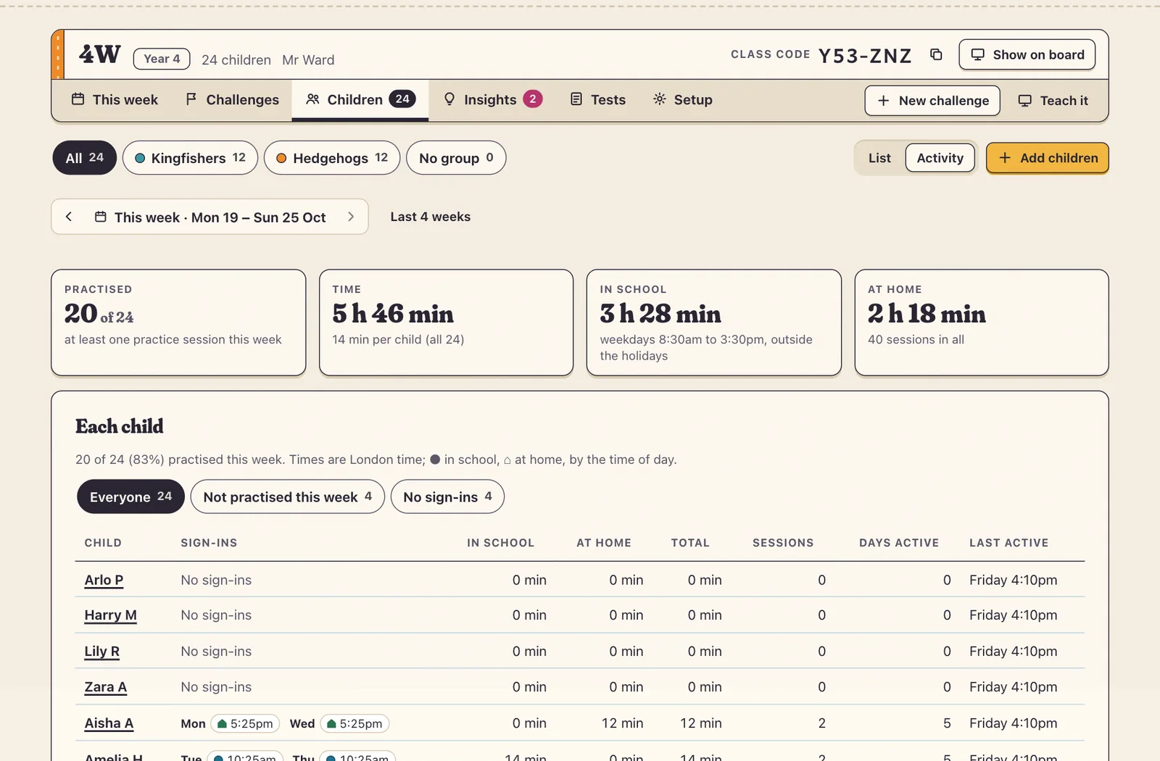Select the orange Hedgehogs group chip
Viewport: 1160px width, 761px height.
click(332, 158)
